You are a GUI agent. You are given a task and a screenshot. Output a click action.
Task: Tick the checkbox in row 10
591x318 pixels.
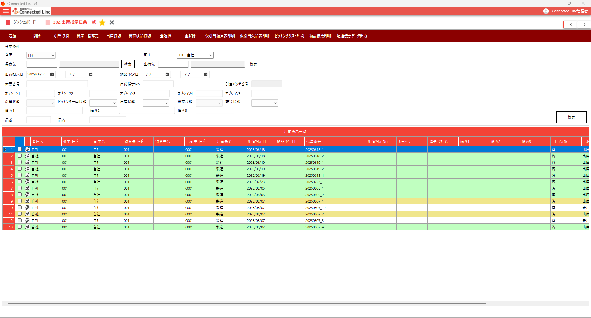(19, 207)
